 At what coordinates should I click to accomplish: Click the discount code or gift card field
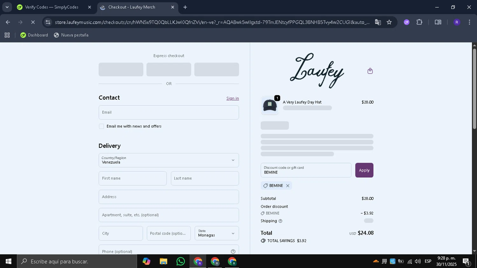(306, 170)
